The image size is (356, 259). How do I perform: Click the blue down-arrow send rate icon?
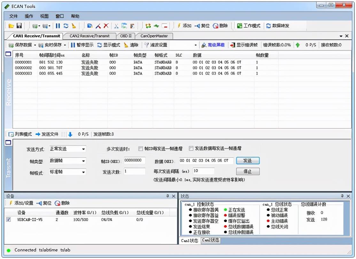click(x=70, y=134)
